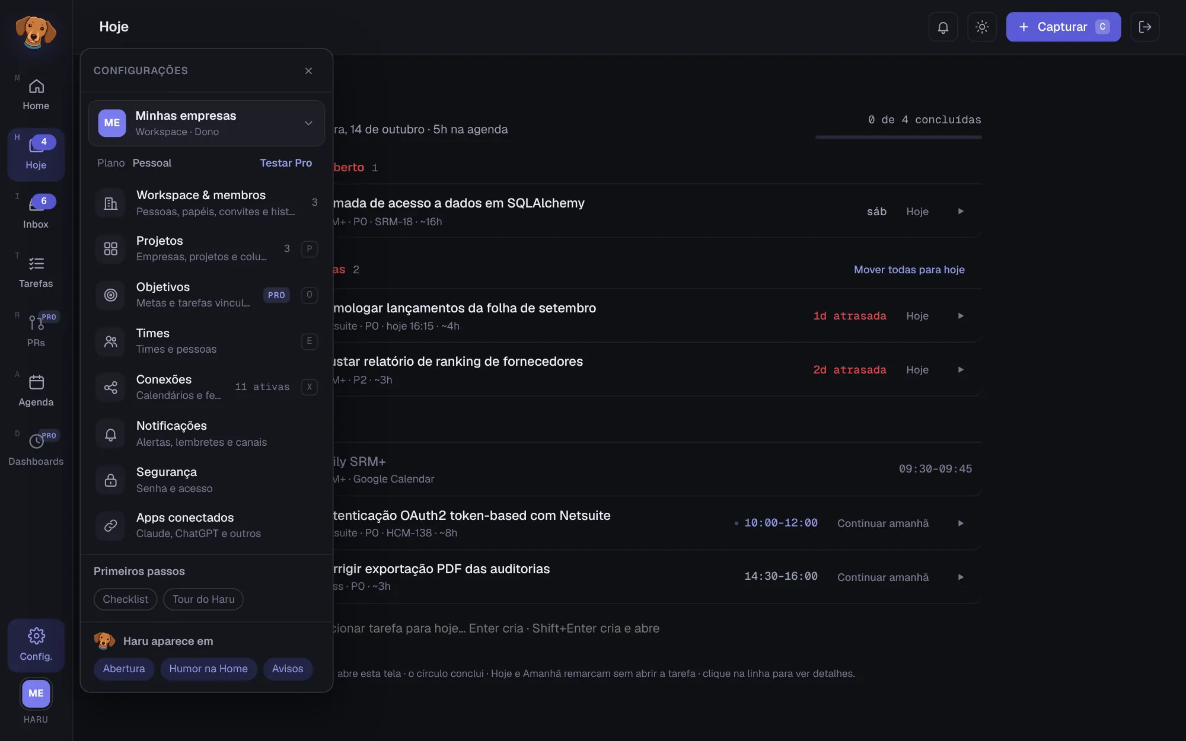Open Segurança settings
This screenshot has height=741, width=1186.
[x=206, y=480]
